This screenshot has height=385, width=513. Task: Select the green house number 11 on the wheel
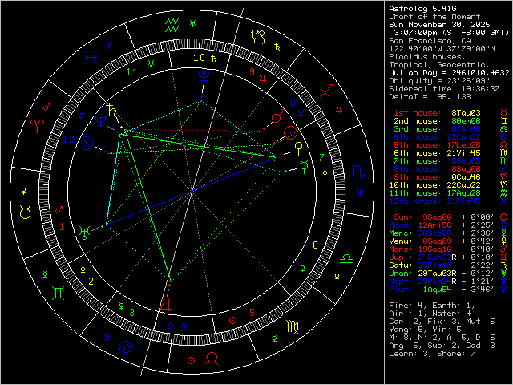(x=131, y=72)
